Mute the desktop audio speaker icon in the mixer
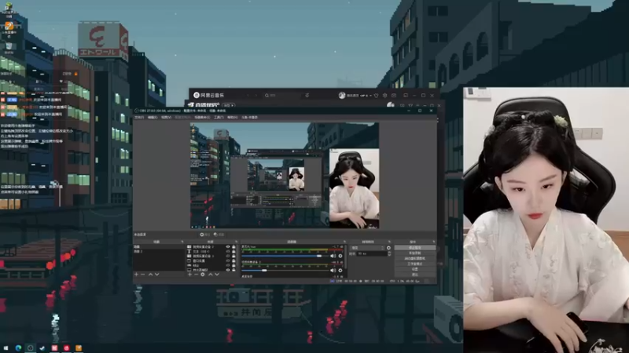Image resolution: width=629 pixels, height=353 pixels. pos(333,256)
